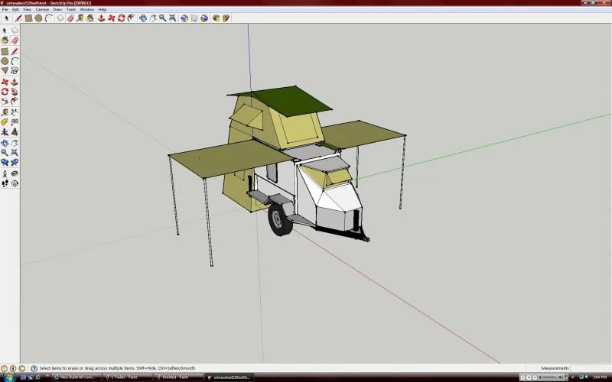
Task: Switch to 'New Build All com...' taskbar button
Action: click(76, 377)
